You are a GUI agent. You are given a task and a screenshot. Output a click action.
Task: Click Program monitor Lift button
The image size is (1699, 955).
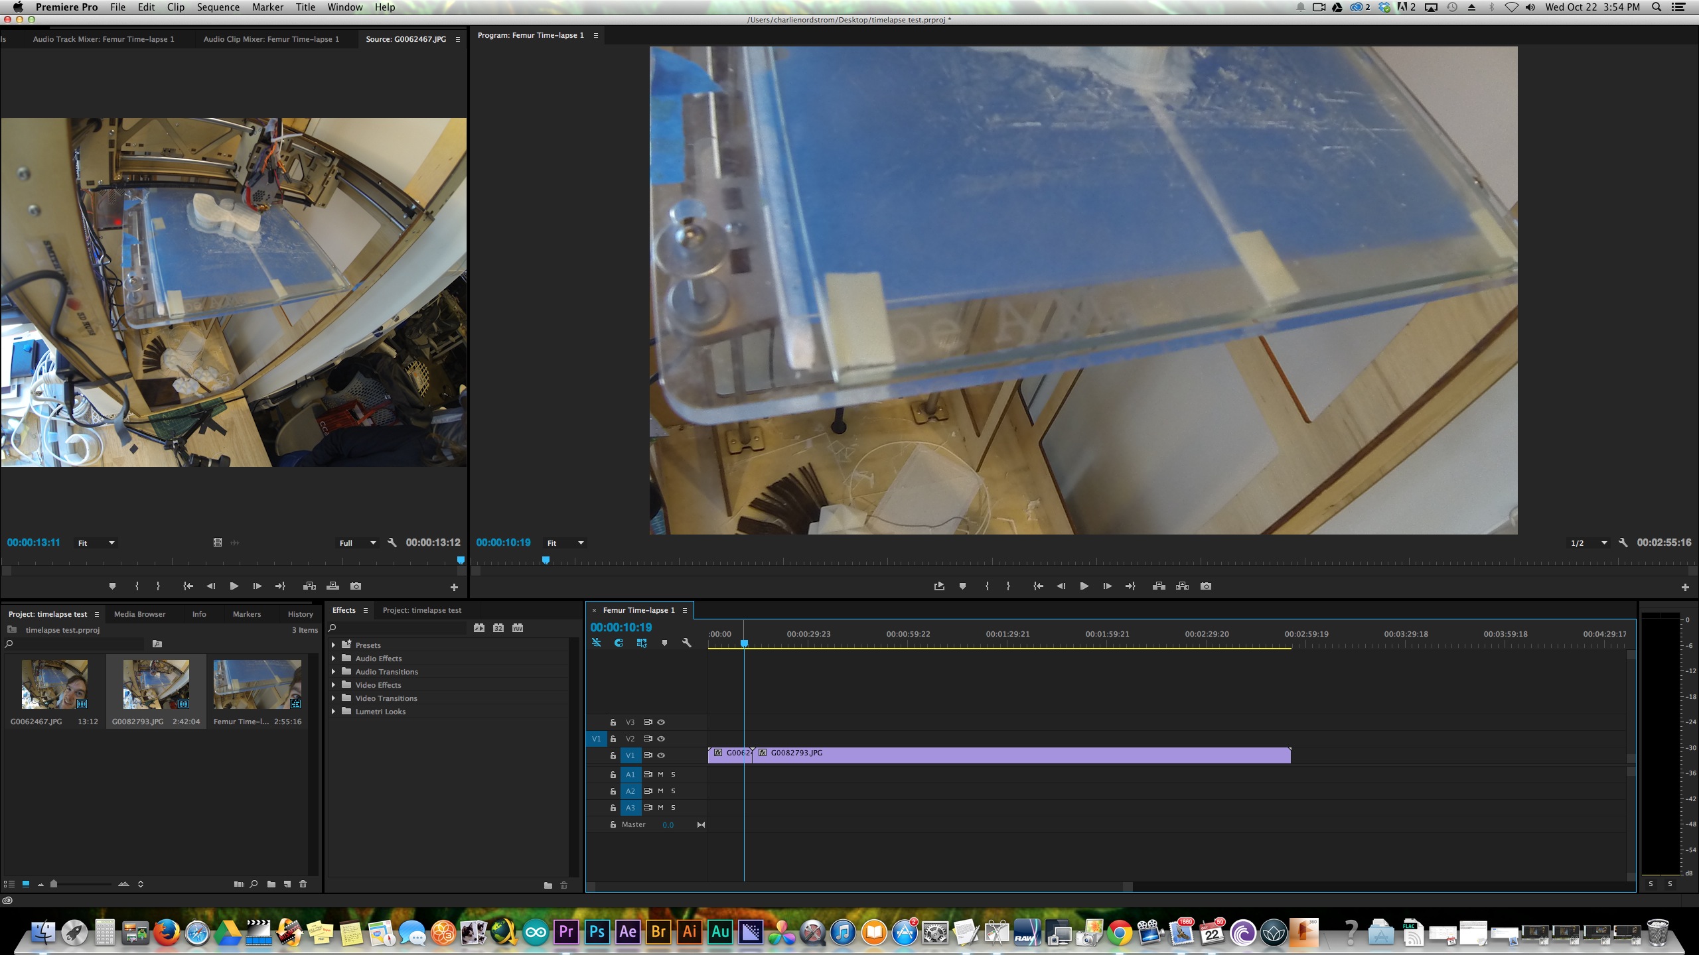1159,586
